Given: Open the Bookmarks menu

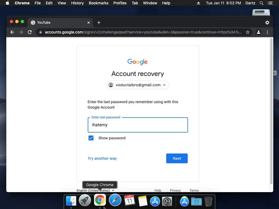Looking at the screenshot, I should [99, 3].
